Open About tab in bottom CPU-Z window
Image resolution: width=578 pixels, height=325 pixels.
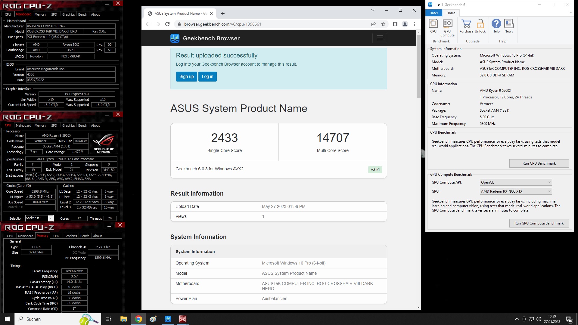click(98, 236)
